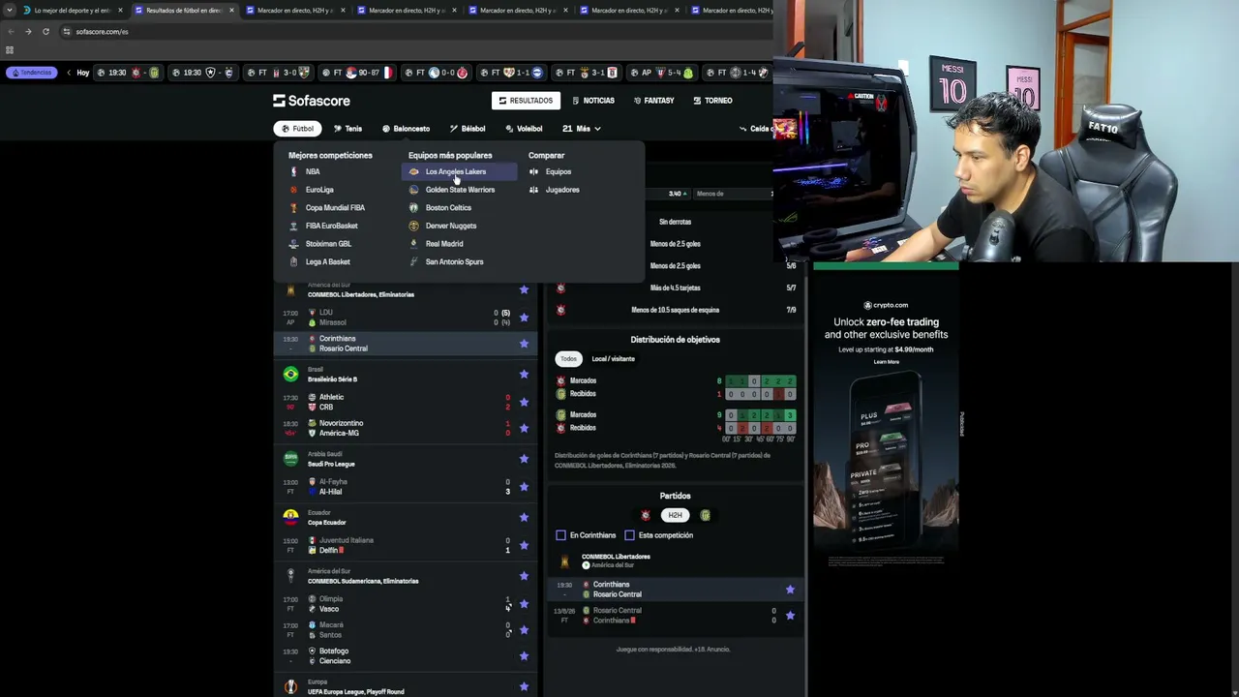Click the previous arrow beside Hoy in ticker
Screen dimensions: 1239x697
tap(68, 73)
